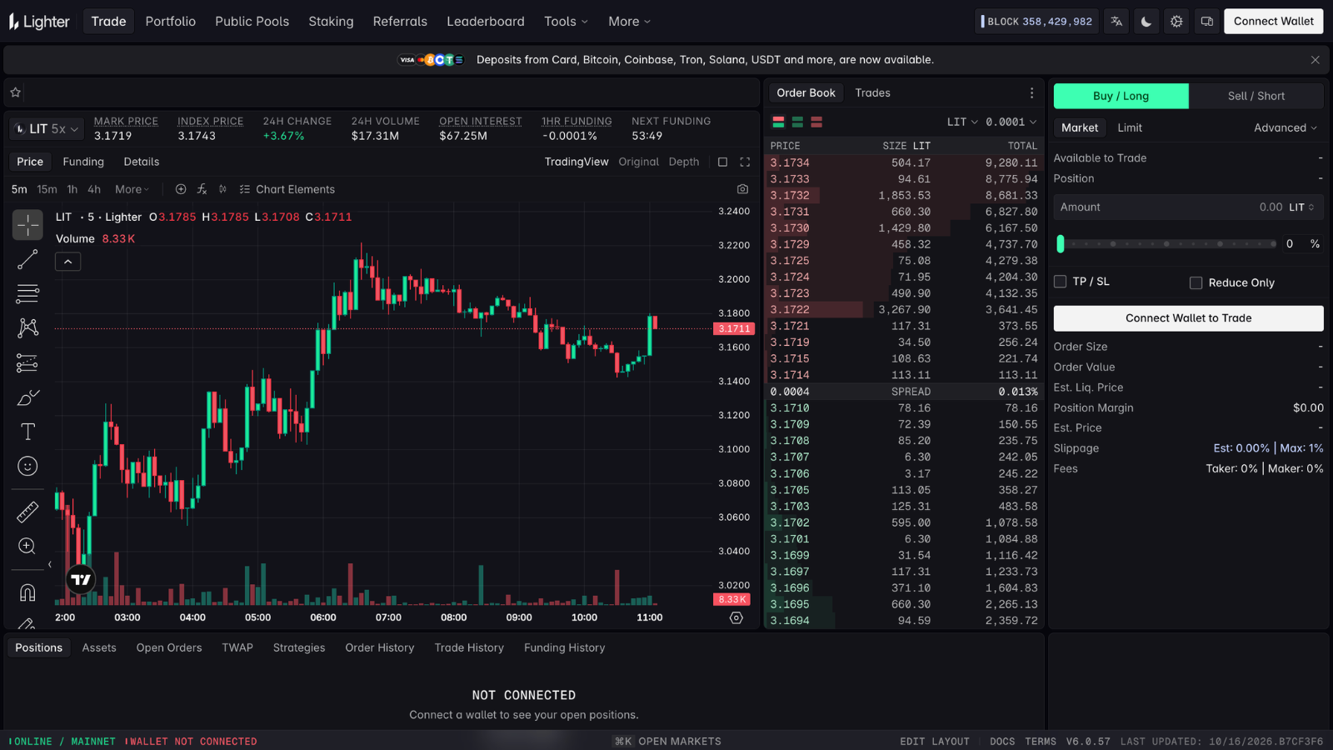This screenshot has height=750, width=1333.
Task: Open the Open Orders tab
Action: [169, 647]
